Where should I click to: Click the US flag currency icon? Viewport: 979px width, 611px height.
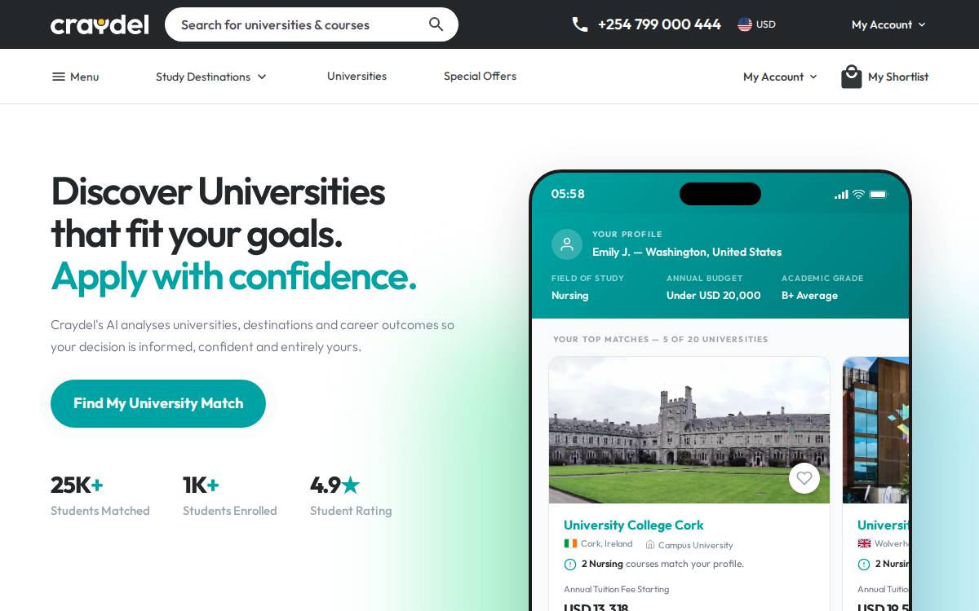pyautogui.click(x=745, y=24)
